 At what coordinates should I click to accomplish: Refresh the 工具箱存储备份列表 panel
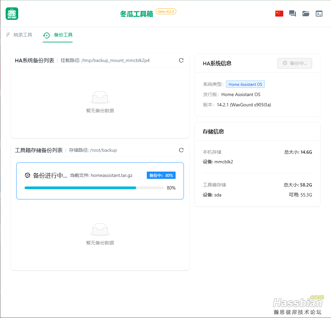click(181, 150)
